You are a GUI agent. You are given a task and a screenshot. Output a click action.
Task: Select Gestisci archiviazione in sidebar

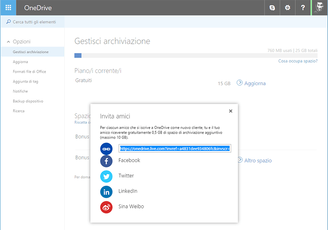tap(33, 52)
